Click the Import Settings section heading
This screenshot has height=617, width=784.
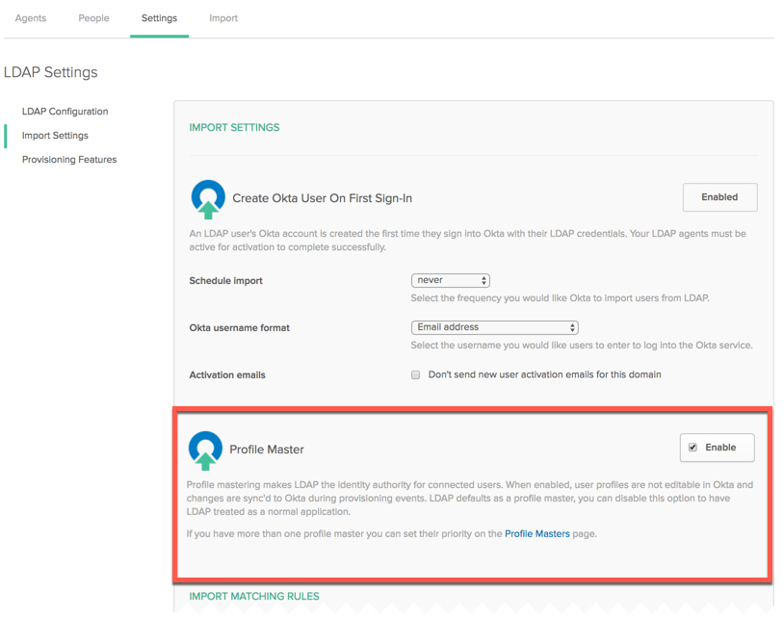[x=234, y=127]
